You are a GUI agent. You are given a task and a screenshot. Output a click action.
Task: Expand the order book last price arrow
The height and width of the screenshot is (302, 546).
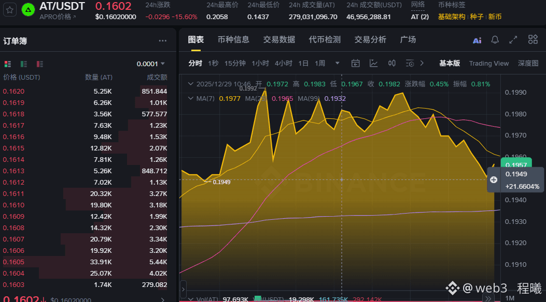[163, 299]
